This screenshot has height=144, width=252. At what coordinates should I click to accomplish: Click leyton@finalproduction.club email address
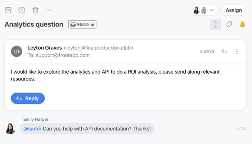[x=99, y=48]
